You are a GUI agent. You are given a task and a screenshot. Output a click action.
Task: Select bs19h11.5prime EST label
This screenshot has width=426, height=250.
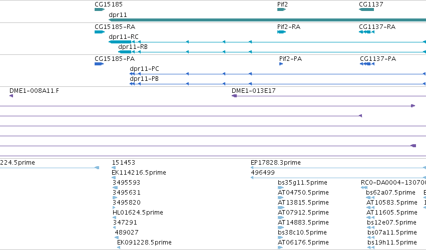(x=392, y=243)
